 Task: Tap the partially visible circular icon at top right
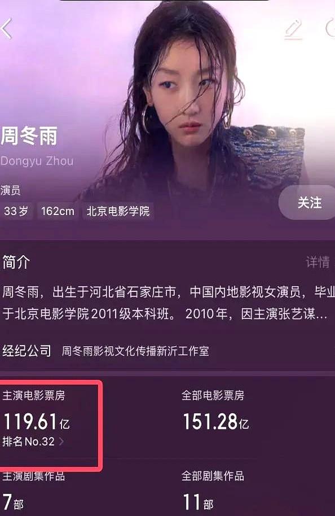[x=330, y=28]
